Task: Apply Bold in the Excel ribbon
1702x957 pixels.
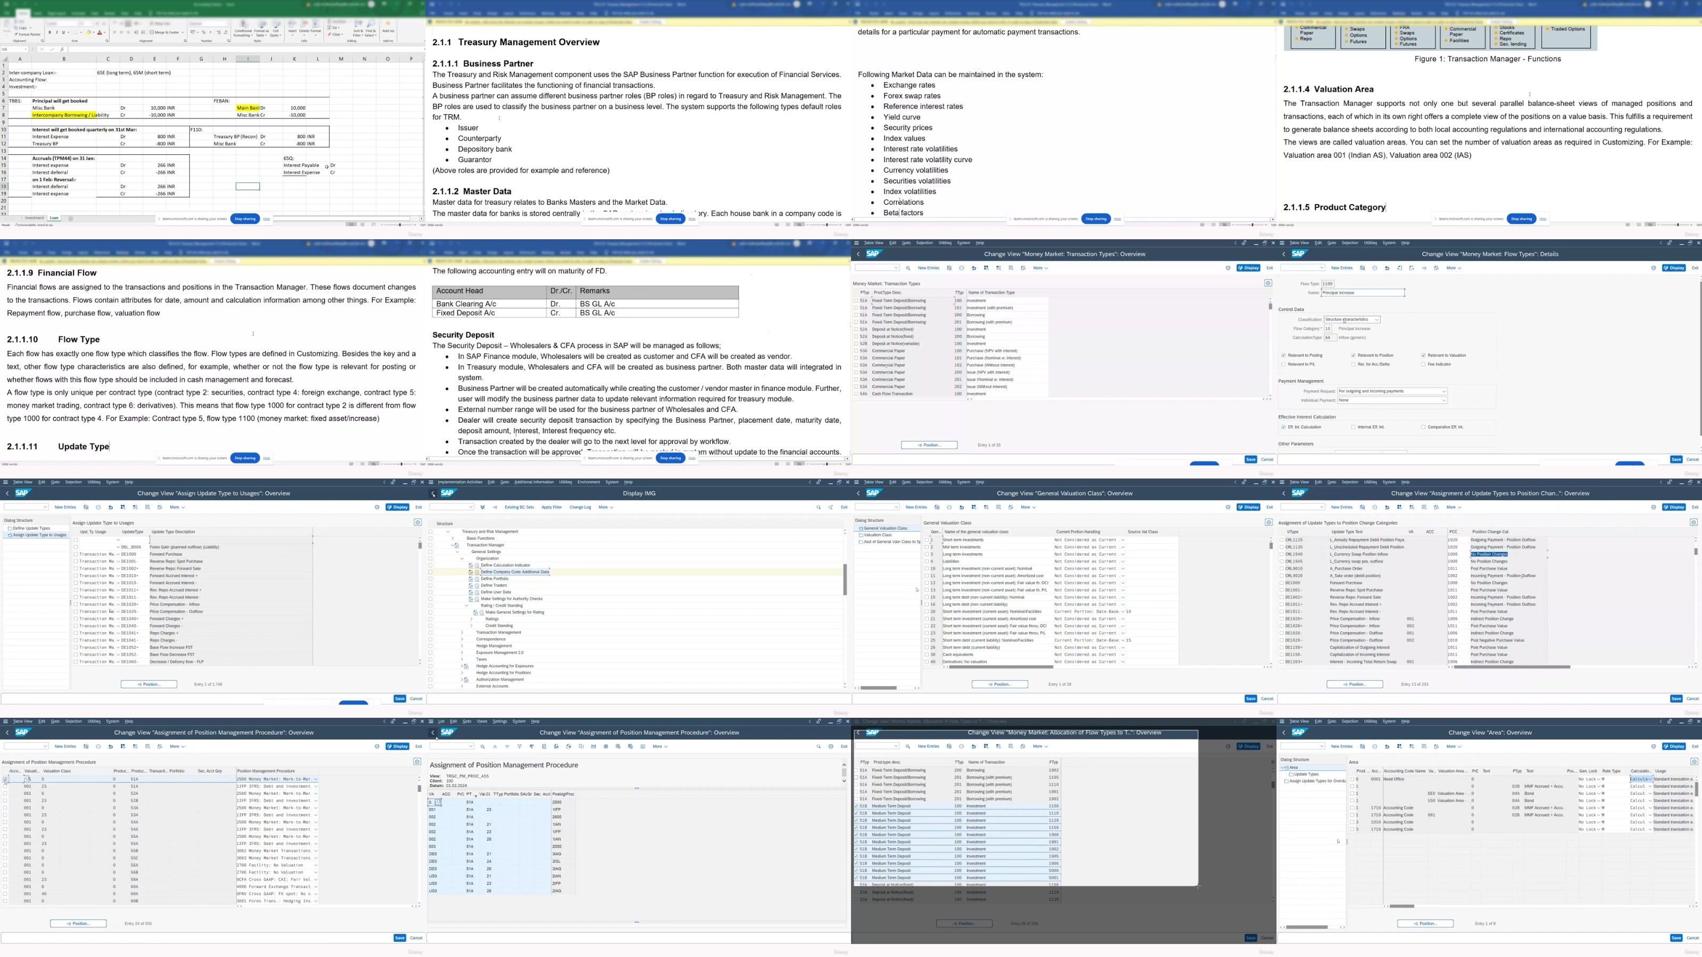Action: click(49, 32)
